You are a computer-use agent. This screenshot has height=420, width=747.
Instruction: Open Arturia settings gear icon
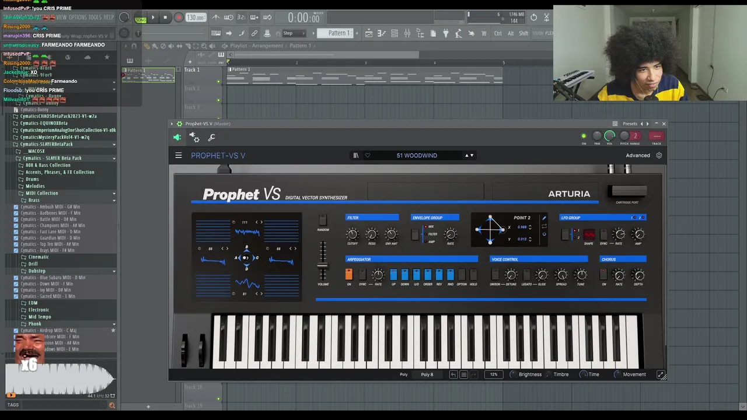click(x=659, y=155)
